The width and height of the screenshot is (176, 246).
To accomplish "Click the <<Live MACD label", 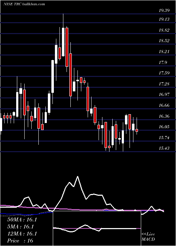I will pos(148,237).
